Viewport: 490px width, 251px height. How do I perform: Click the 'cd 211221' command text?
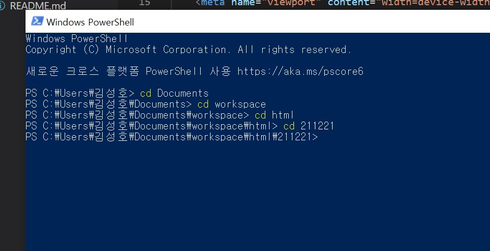[309, 126]
